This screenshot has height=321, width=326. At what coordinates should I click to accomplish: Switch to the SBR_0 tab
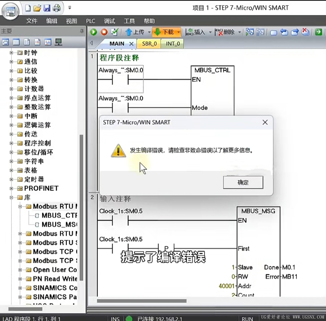[149, 44]
